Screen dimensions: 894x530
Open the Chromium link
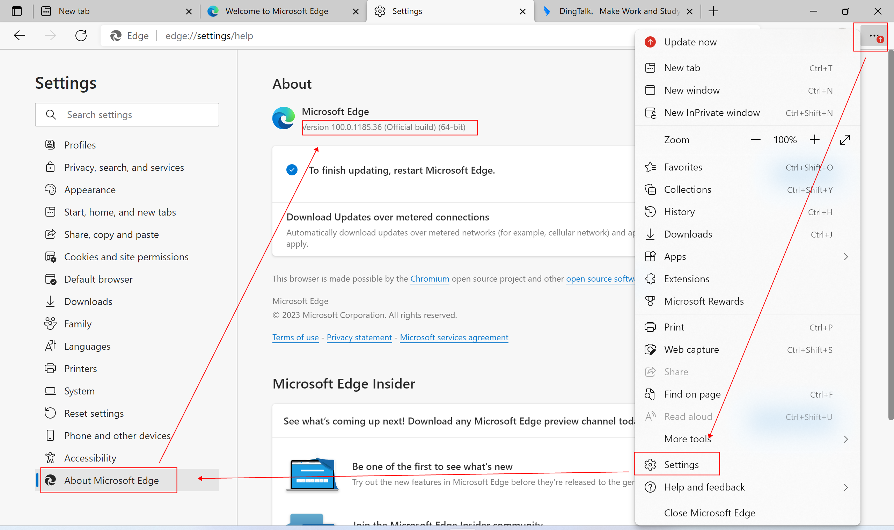[429, 278]
